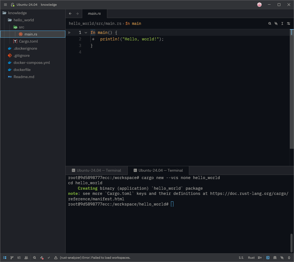Image resolution: width=294 pixels, height=262 pixels.
Task: Switch to the first Ubuntu-24.04 Terminal tab
Action: tap(97, 171)
